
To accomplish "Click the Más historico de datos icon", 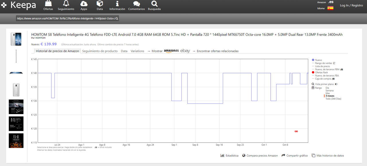I will [x=313, y=155].
